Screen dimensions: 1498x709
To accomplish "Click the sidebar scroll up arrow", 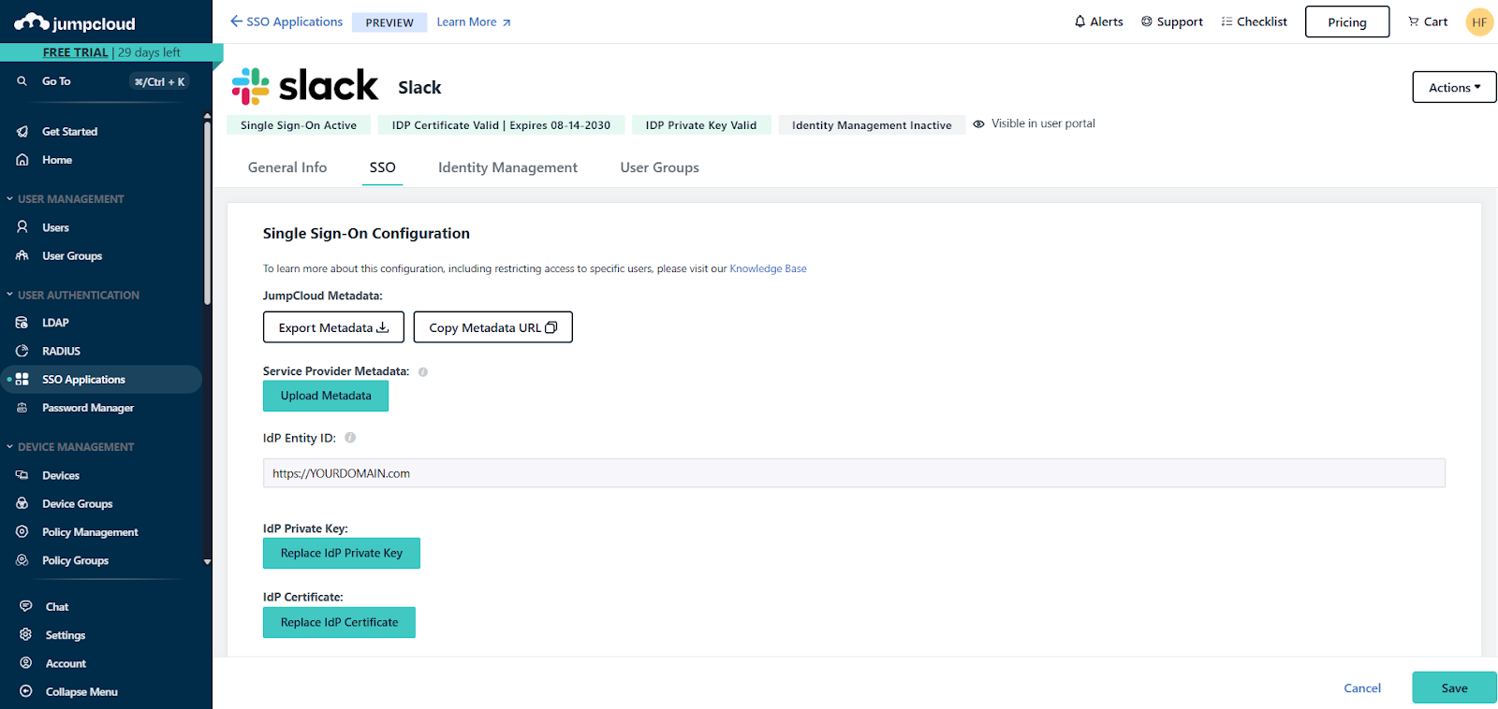I will click(207, 116).
